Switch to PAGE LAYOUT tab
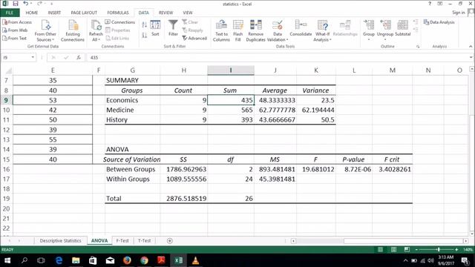475x267 pixels. tap(84, 13)
